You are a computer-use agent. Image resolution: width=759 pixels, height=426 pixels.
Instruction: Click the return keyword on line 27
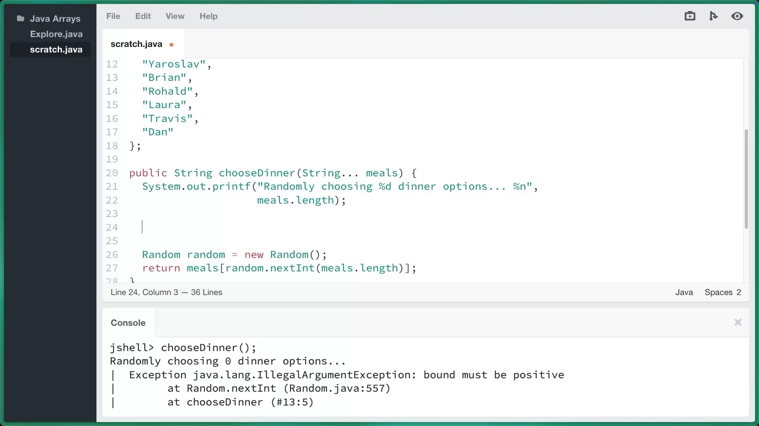[161, 268]
